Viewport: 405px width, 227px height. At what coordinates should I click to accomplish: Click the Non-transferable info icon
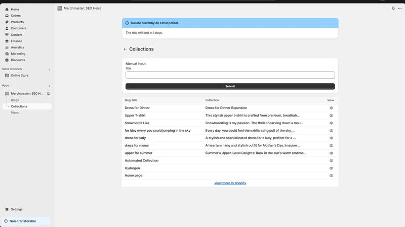(6, 221)
